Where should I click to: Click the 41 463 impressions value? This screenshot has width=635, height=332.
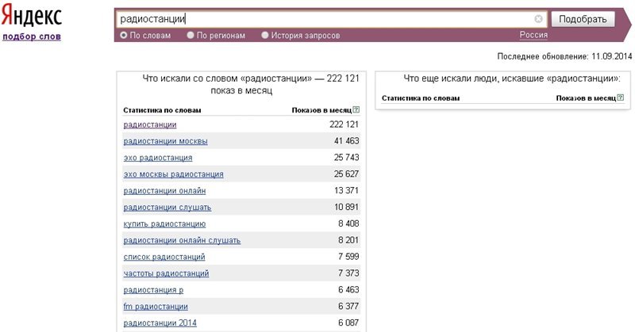point(347,141)
